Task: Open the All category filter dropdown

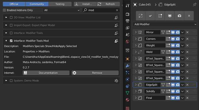Action: [61, 10]
